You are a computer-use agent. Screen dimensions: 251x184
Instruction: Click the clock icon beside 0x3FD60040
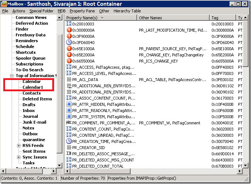(69, 42)
